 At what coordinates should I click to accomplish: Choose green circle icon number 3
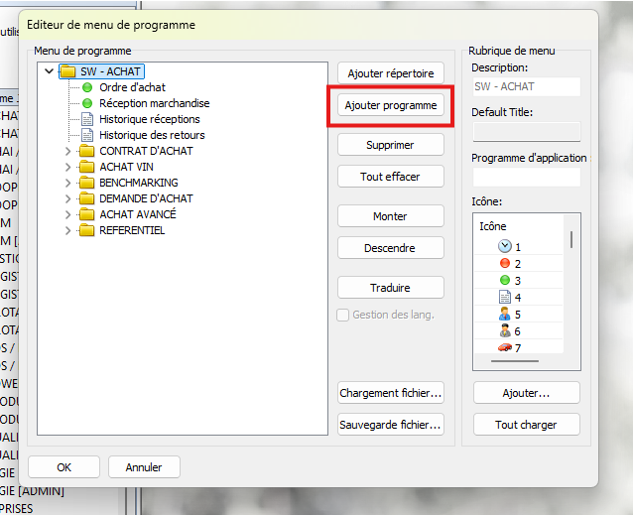504,280
